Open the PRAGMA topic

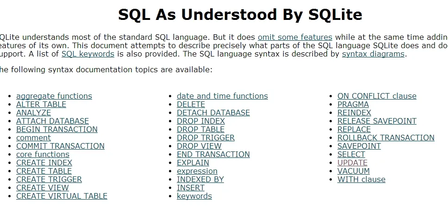point(353,104)
